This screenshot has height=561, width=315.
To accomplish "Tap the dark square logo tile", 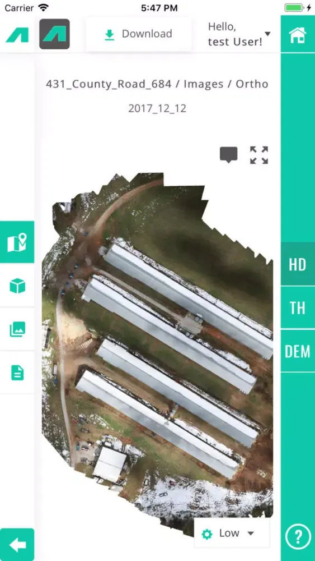I will 55,34.
